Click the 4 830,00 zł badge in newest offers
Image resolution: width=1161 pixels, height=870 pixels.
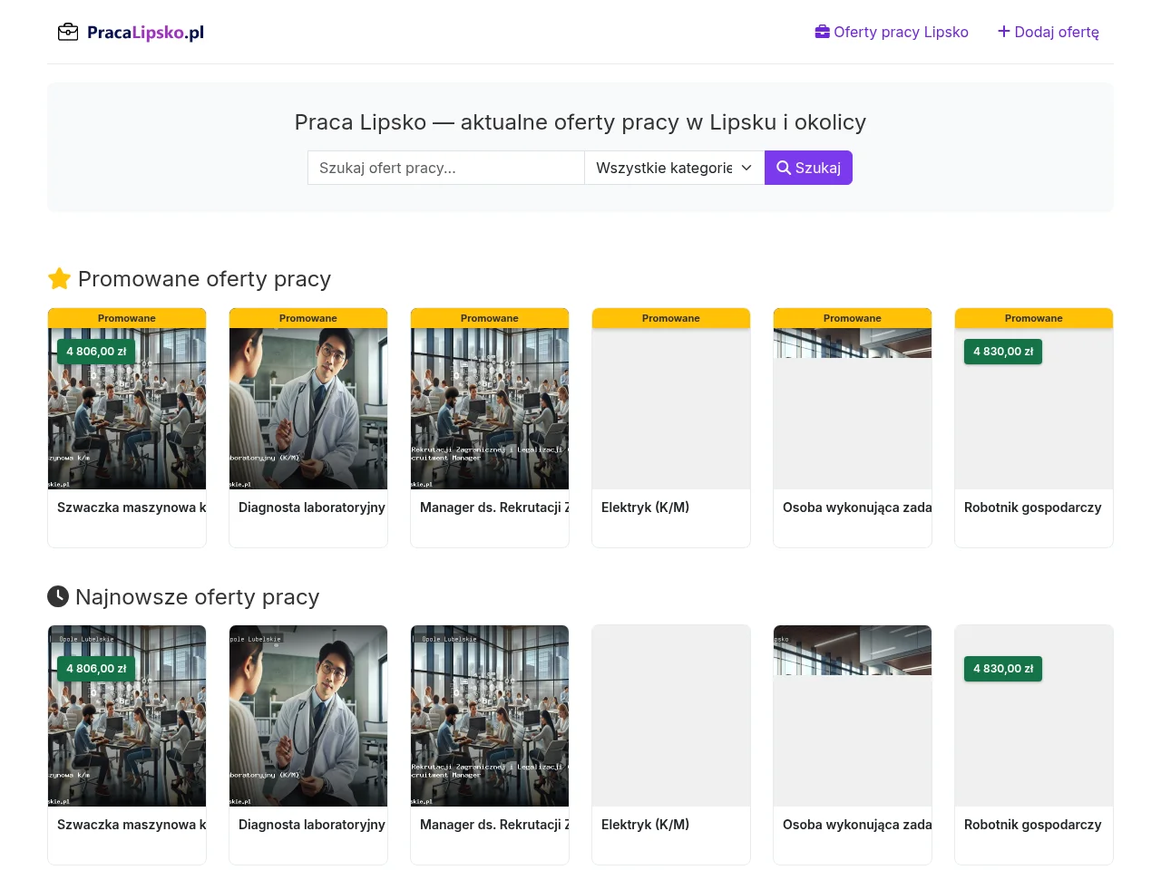(1003, 669)
